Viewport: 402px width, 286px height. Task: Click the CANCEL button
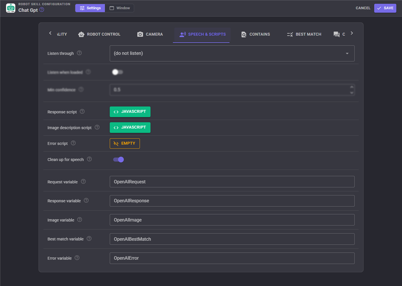pyautogui.click(x=363, y=8)
